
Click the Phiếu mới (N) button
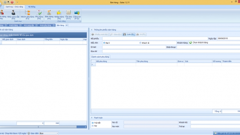tap(100, 34)
